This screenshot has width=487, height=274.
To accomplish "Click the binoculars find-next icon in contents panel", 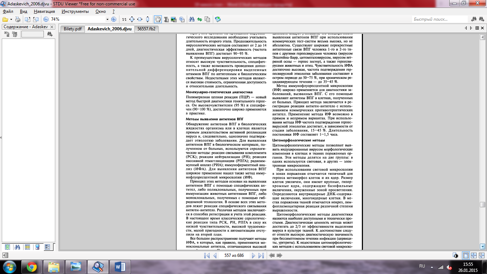I will (50, 34).
